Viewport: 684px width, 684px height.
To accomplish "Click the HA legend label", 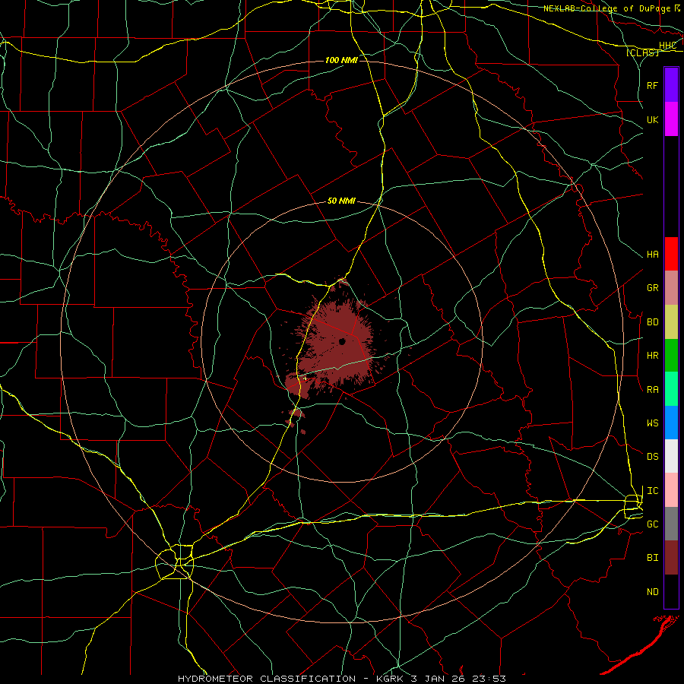I will 652,255.
